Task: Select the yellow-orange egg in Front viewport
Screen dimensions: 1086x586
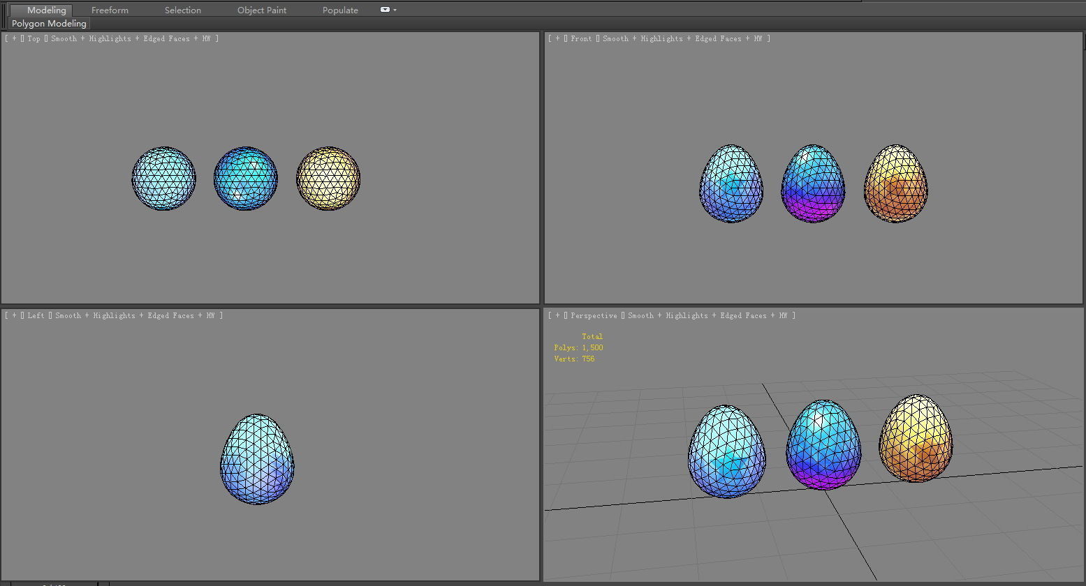Action: pyautogui.click(x=896, y=184)
